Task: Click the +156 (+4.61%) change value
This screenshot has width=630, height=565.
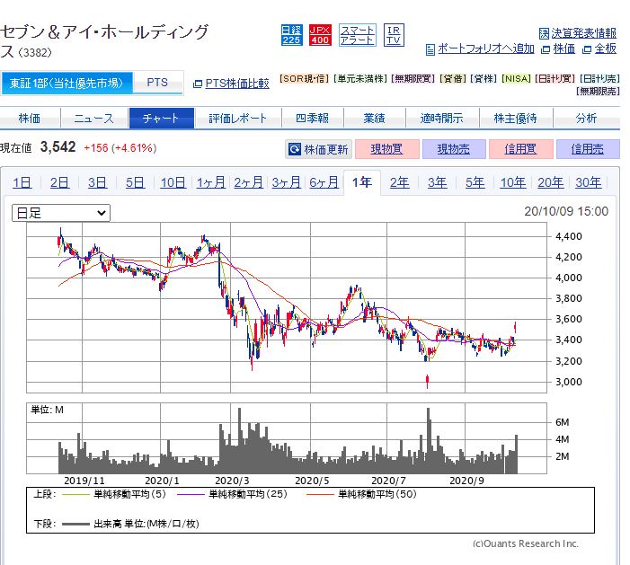Action: pyautogui.click(x=120, y=148)
